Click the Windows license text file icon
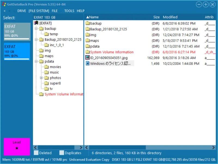 tap(87, 63)
